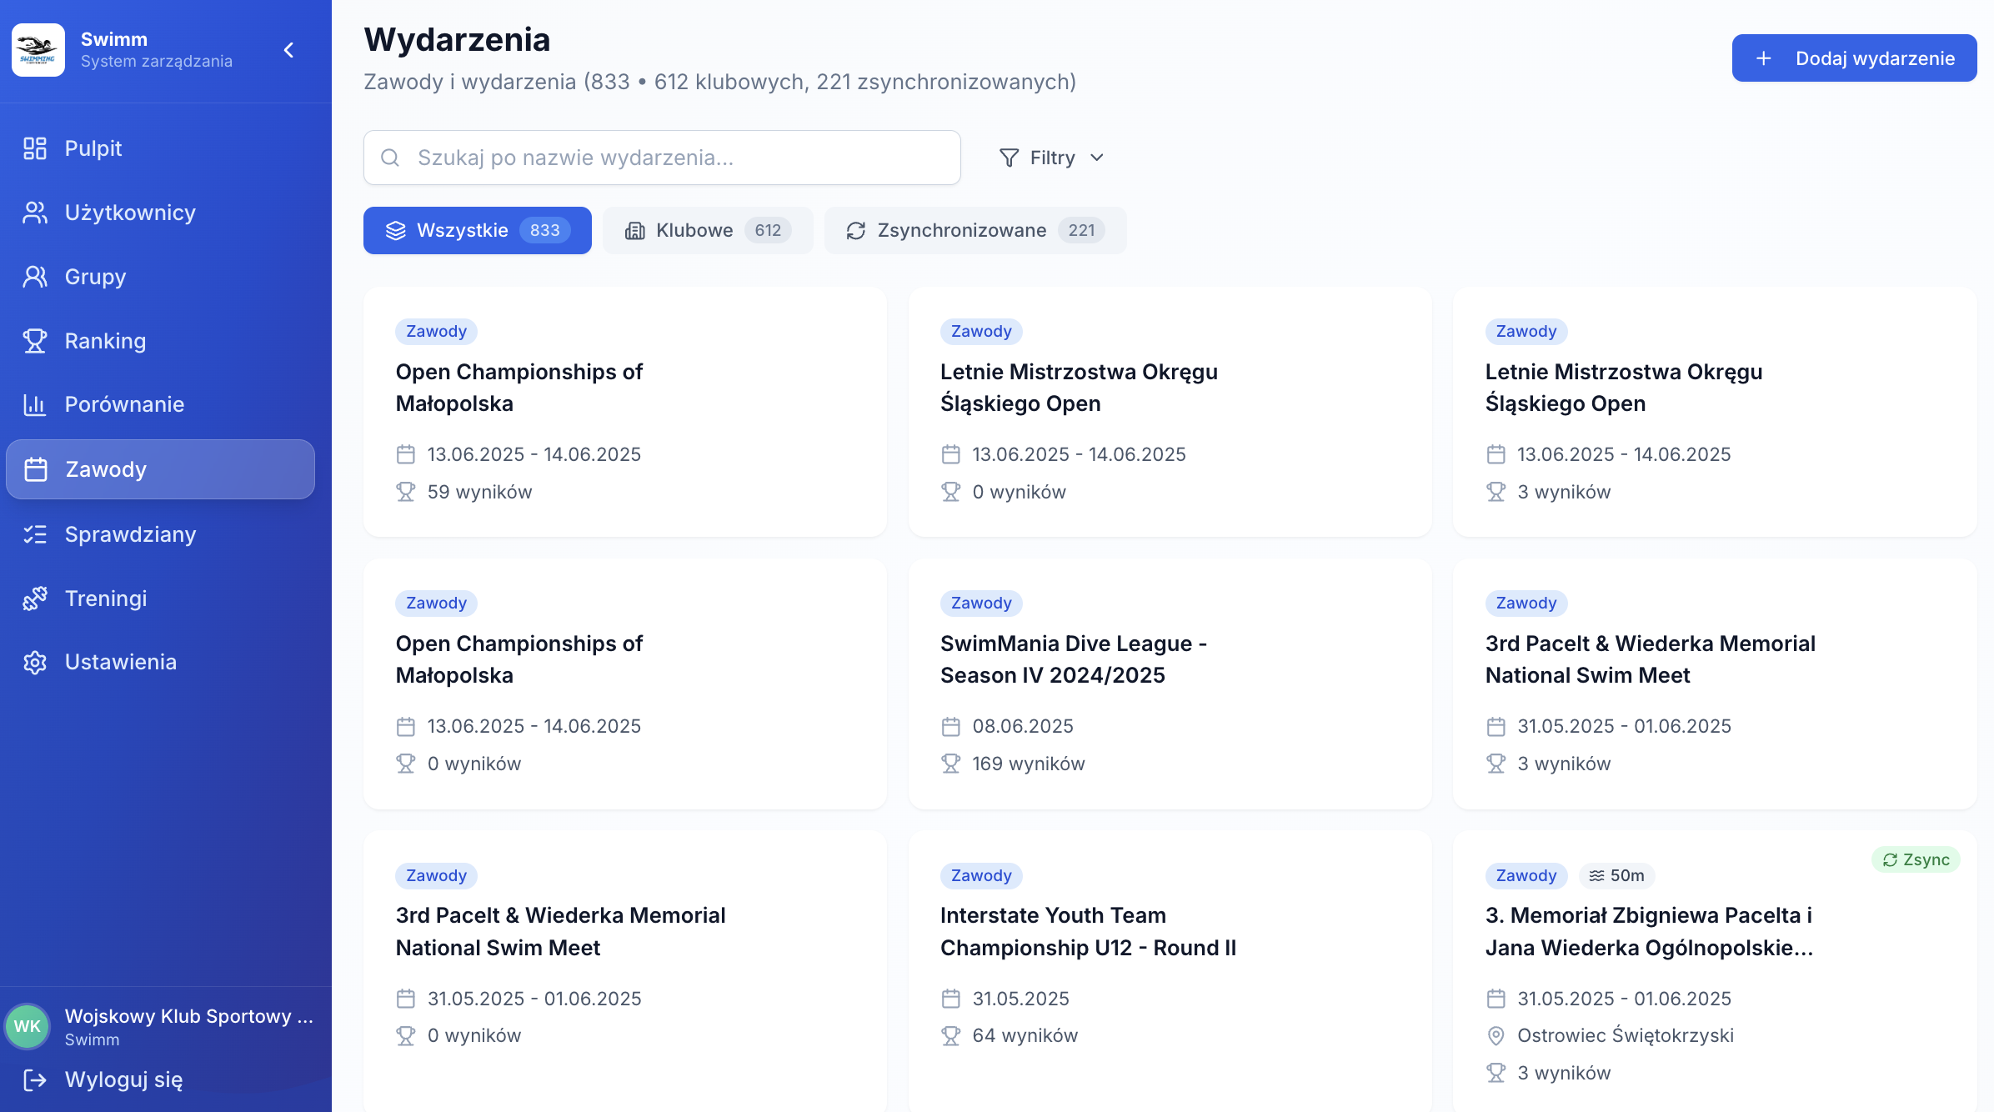The image size is (1994, 1112).
Task: Click the search magnifier icon
Action: tap(390, 157)
